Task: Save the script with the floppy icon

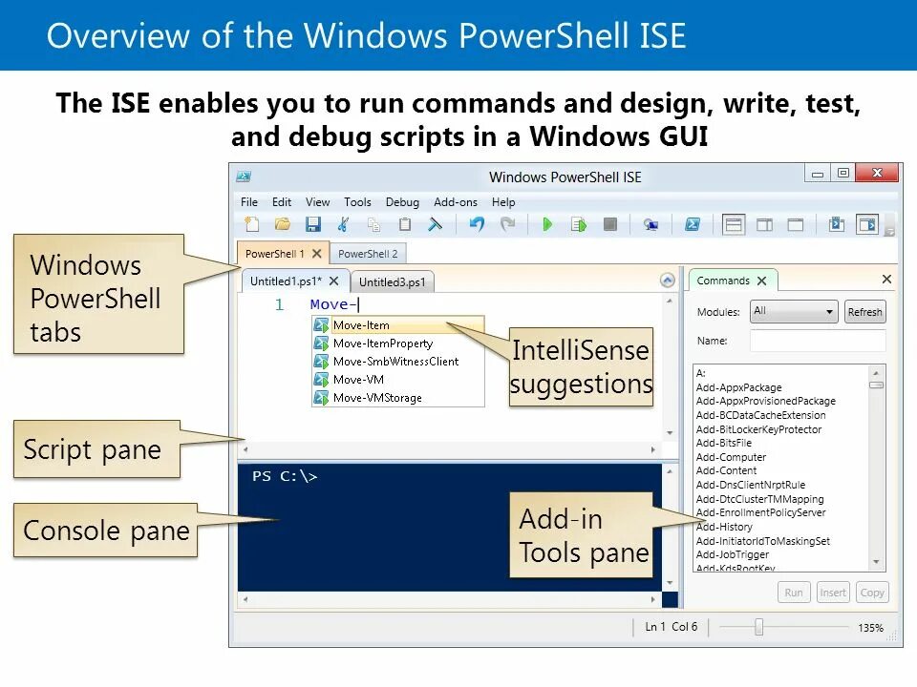Action: pos(313,224)
